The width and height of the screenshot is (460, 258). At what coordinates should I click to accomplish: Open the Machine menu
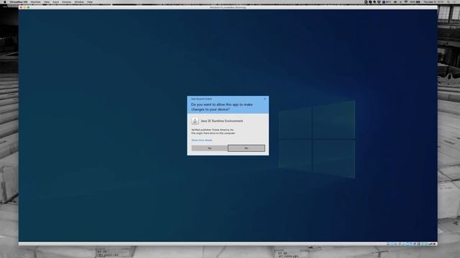[x=36, y=1]
